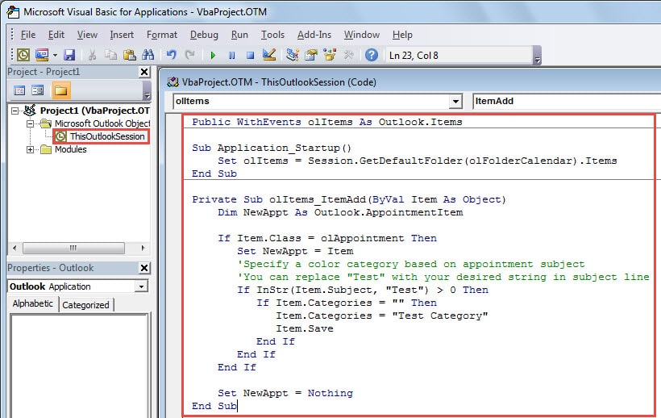Click the Cut scissors icon
This screenshot has height=418, width=661.
(x=92, y=55)
